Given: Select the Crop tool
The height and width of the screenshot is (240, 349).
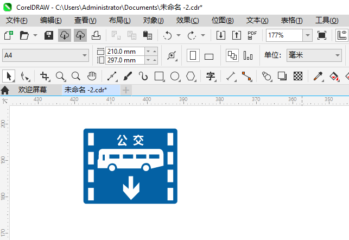Looking at the screenshot, I should point(45,76).
